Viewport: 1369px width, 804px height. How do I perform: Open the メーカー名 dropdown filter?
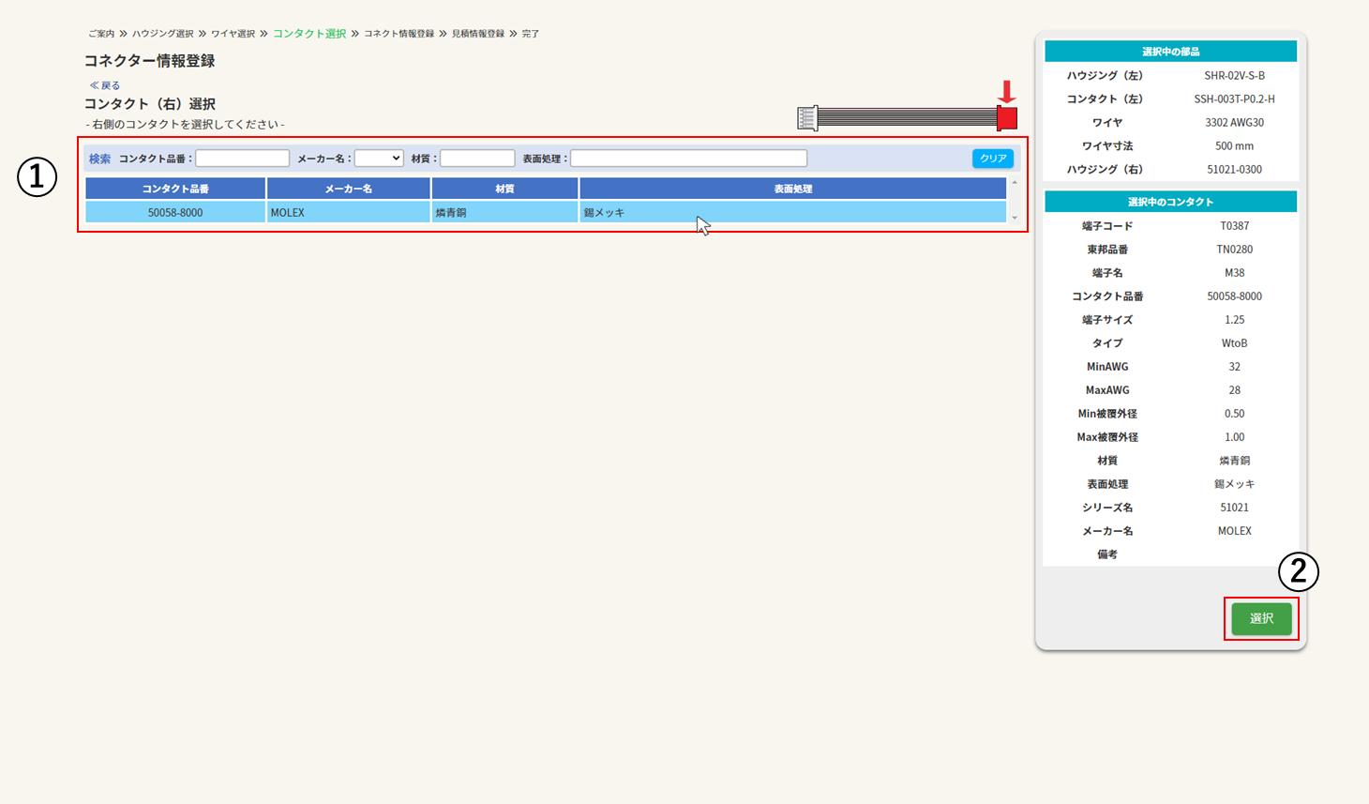[379, 159]
